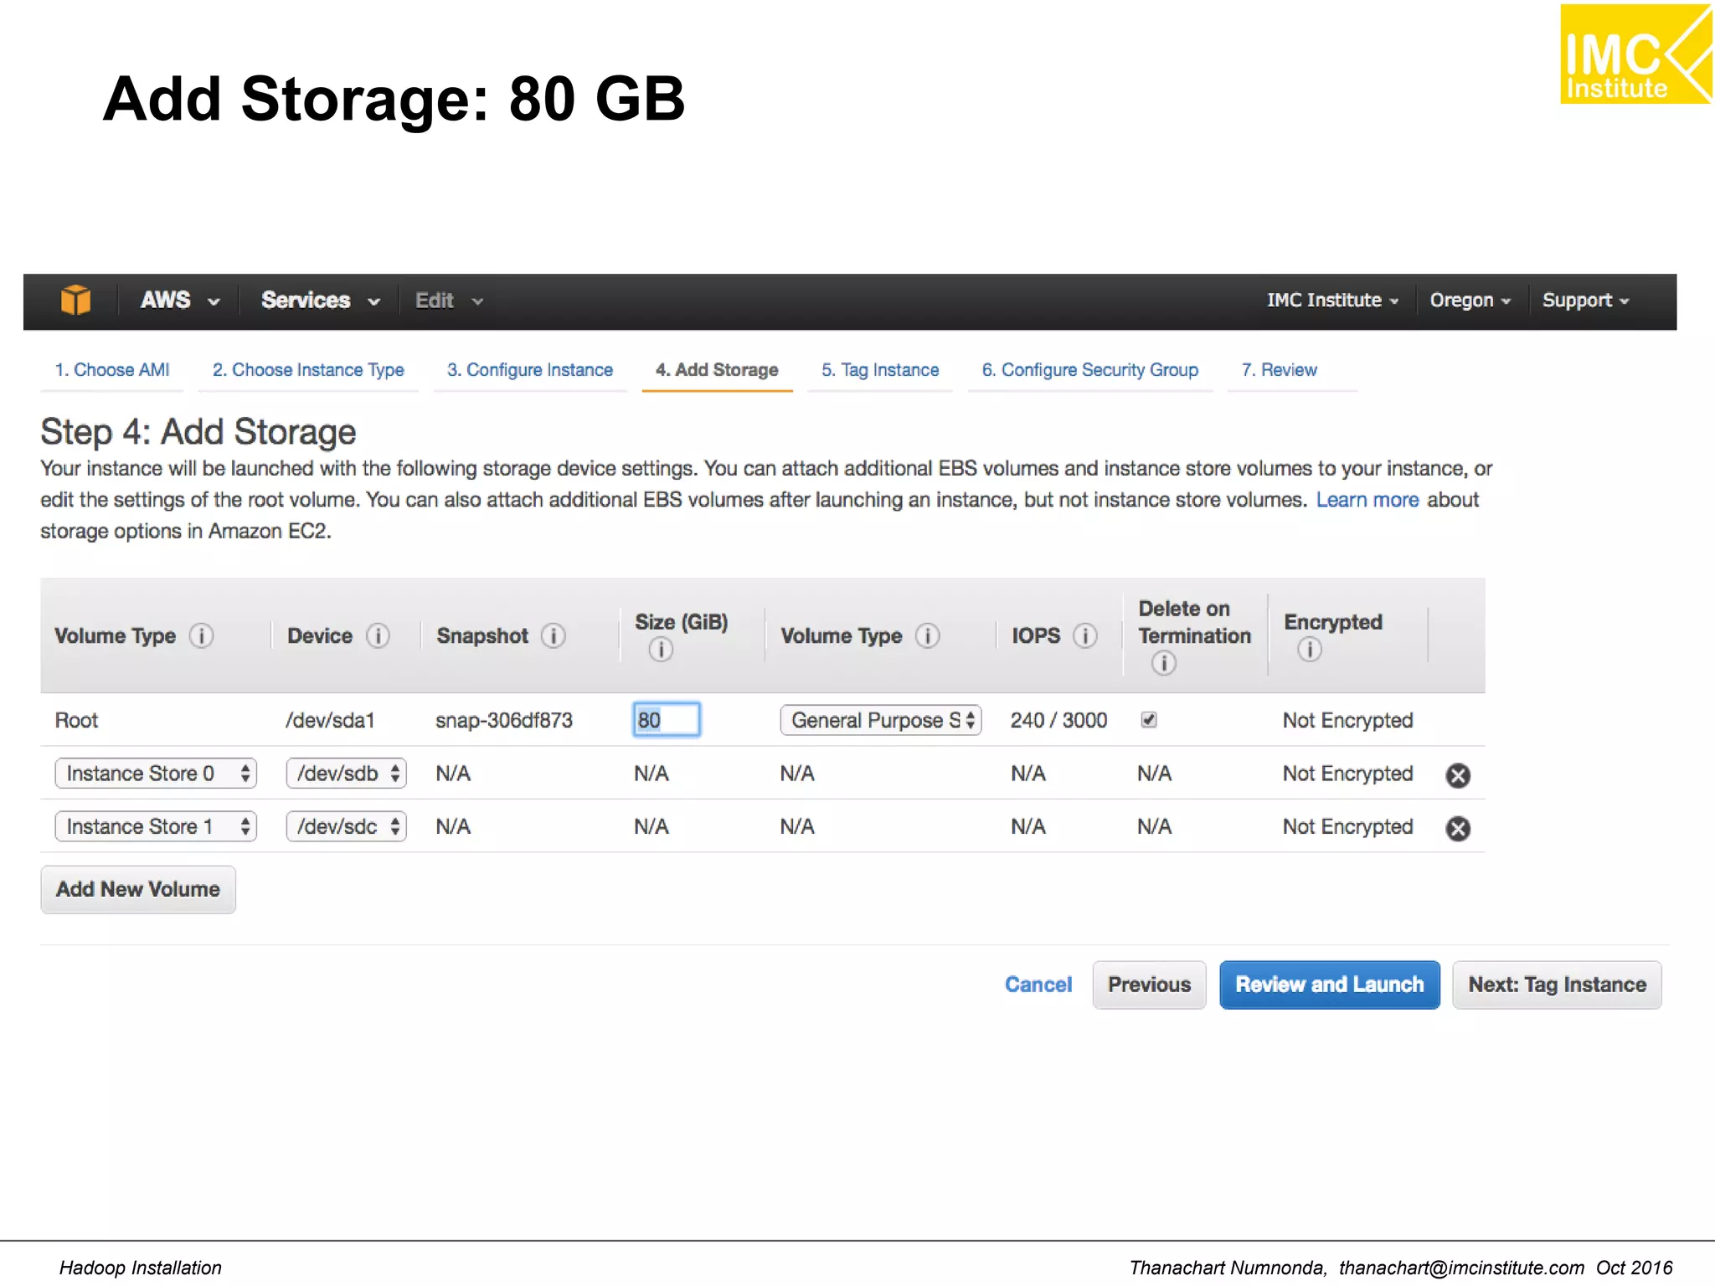Open the AWS dropdown menu
Viewport: 1715px width, 1286px height.
[180, 300]
